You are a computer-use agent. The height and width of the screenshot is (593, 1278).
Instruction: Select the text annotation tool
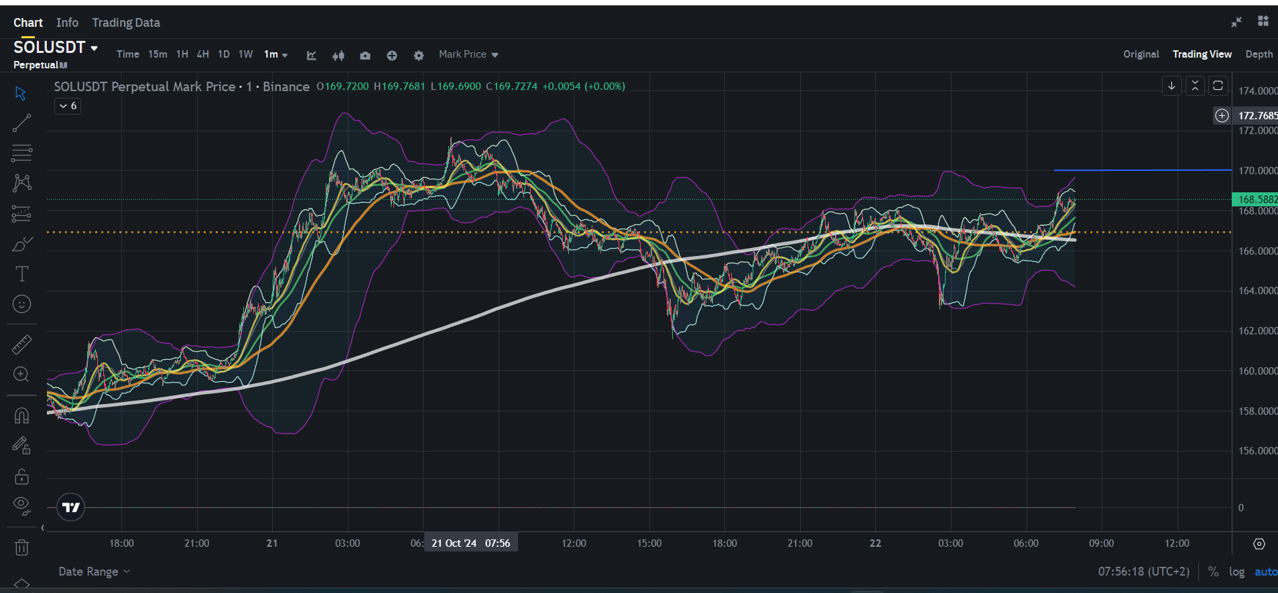(x=21, y=273)
